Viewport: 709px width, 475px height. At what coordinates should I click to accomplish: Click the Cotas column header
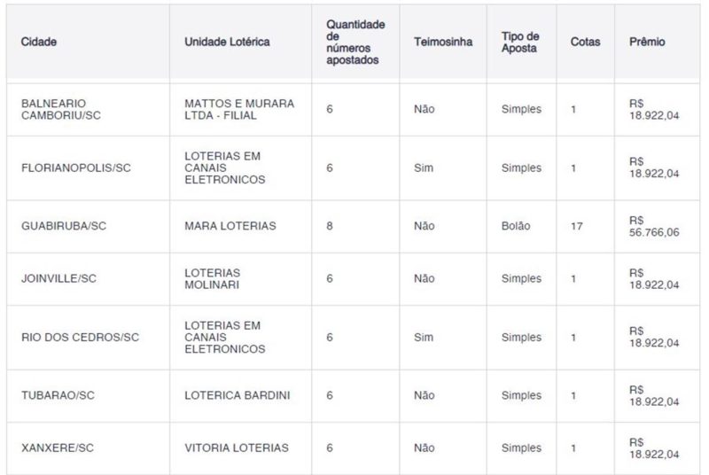[585, 42]
